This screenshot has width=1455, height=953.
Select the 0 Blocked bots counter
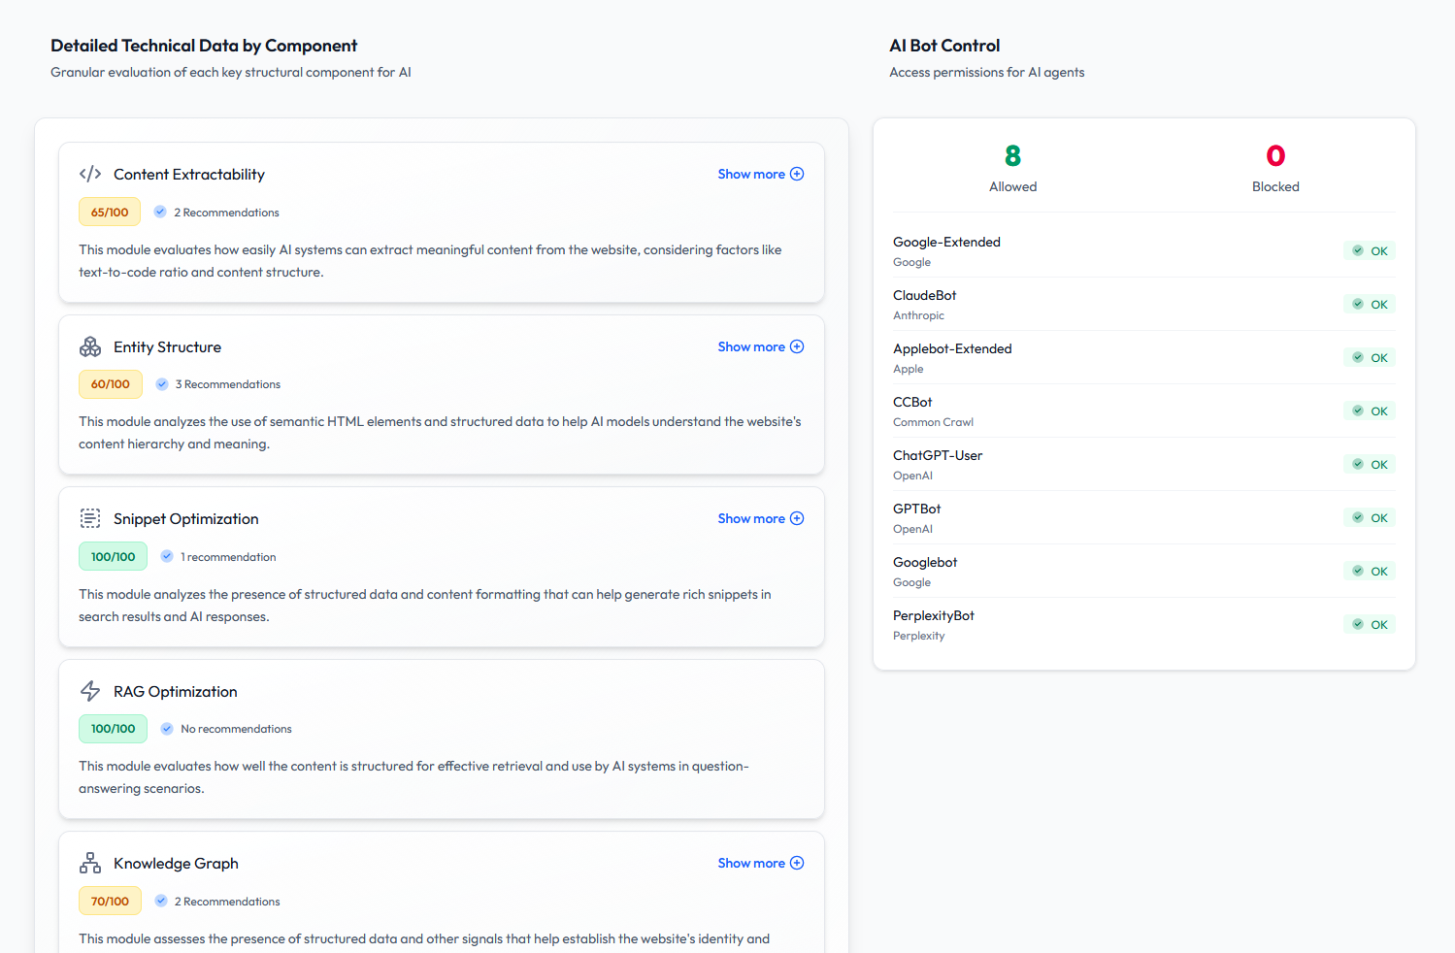(1275, 167)
